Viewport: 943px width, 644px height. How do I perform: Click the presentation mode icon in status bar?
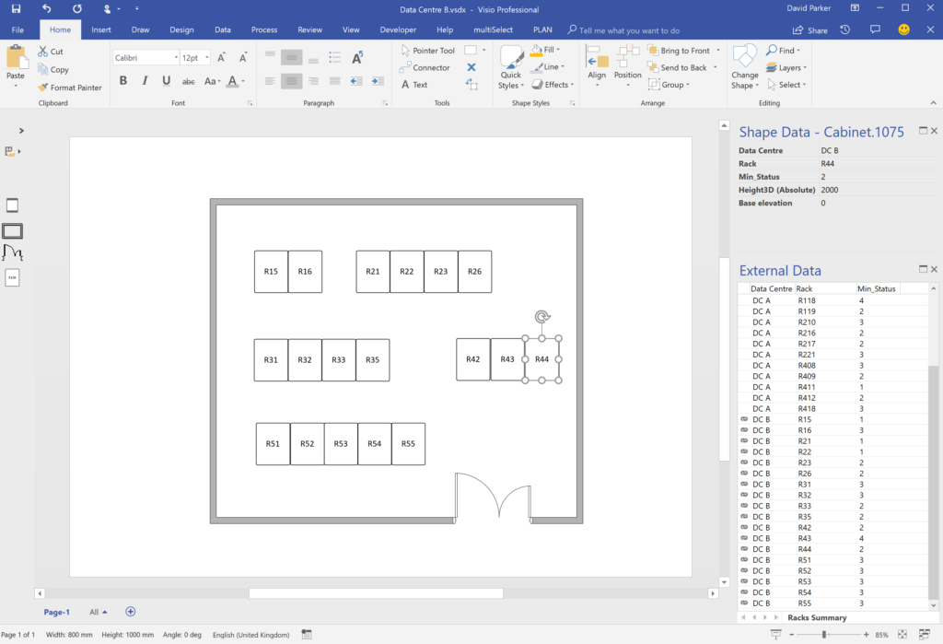[x=775, y=634]
